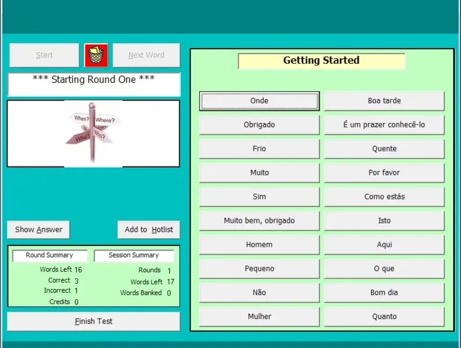Image resolution: width=461 pixels, height=348 pixels.
Task: Select the Aqui answer
Action: pos(384,245)
